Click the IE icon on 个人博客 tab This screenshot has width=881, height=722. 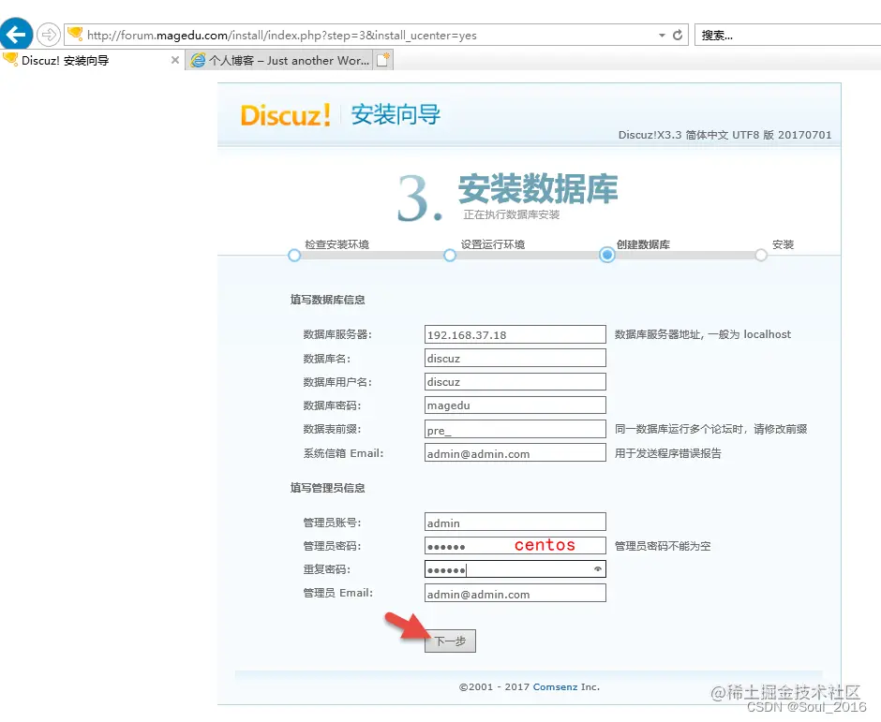tap(198, 60)
